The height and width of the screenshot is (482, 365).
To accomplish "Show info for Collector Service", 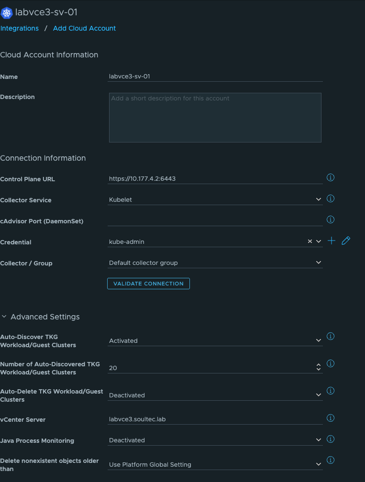I will coord(331,198).
